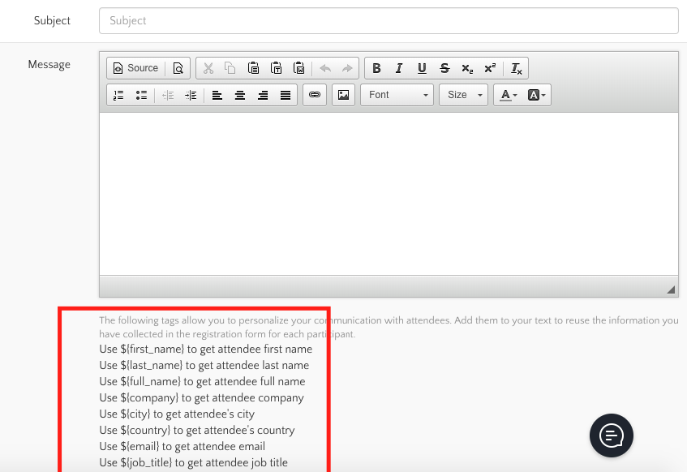Image resolution: width=687 pixels, height=472 pixels.
Task: Increase indent of the text
Action: pyautogui.click(x=191, y=95)
